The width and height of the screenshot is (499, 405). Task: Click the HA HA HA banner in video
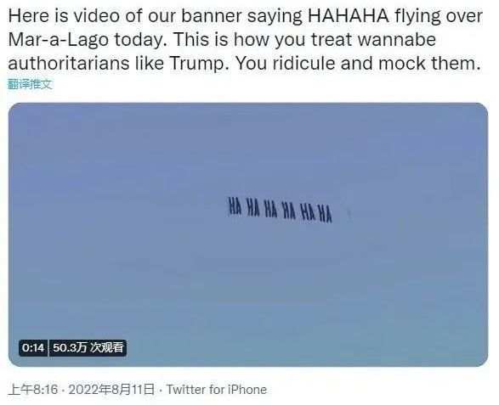(280, 210)
